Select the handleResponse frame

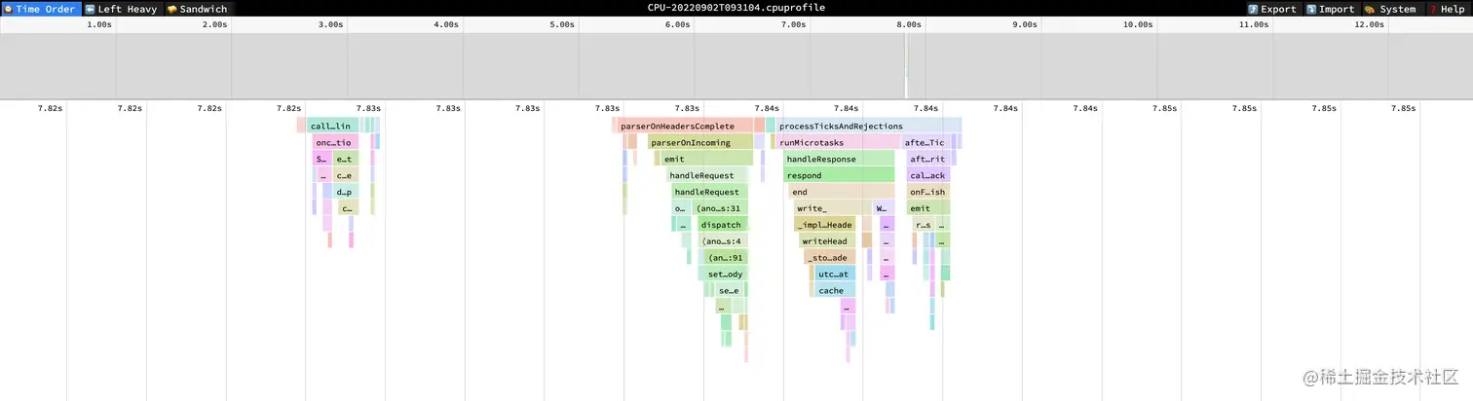click(x=839, y=159)
